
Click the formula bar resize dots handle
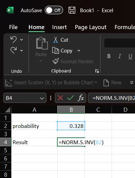pyautogui.click(x=51, y=98)
